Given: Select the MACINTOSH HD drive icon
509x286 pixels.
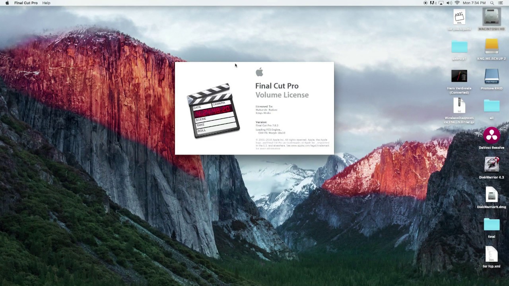Looking at the screenshot, I should [x=492, y=19].
